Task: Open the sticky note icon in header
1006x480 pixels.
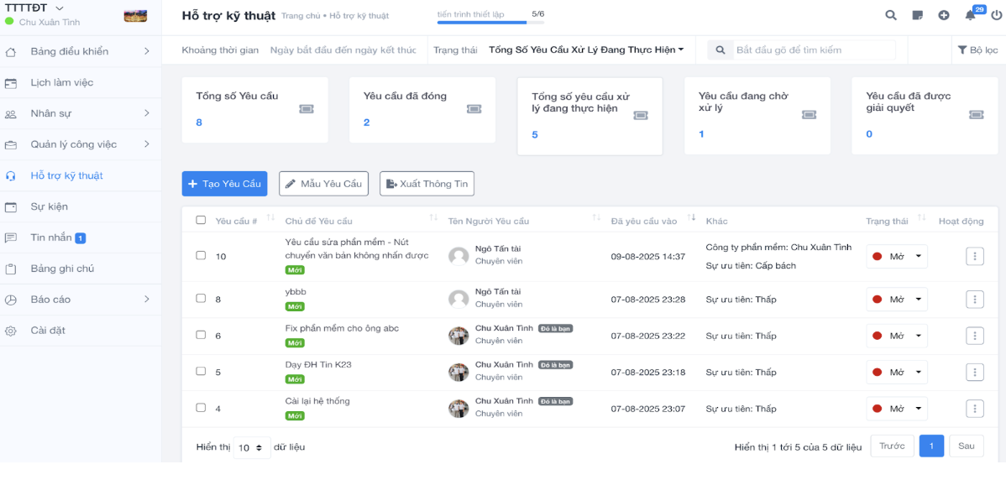Action: (x=918, y=15)
